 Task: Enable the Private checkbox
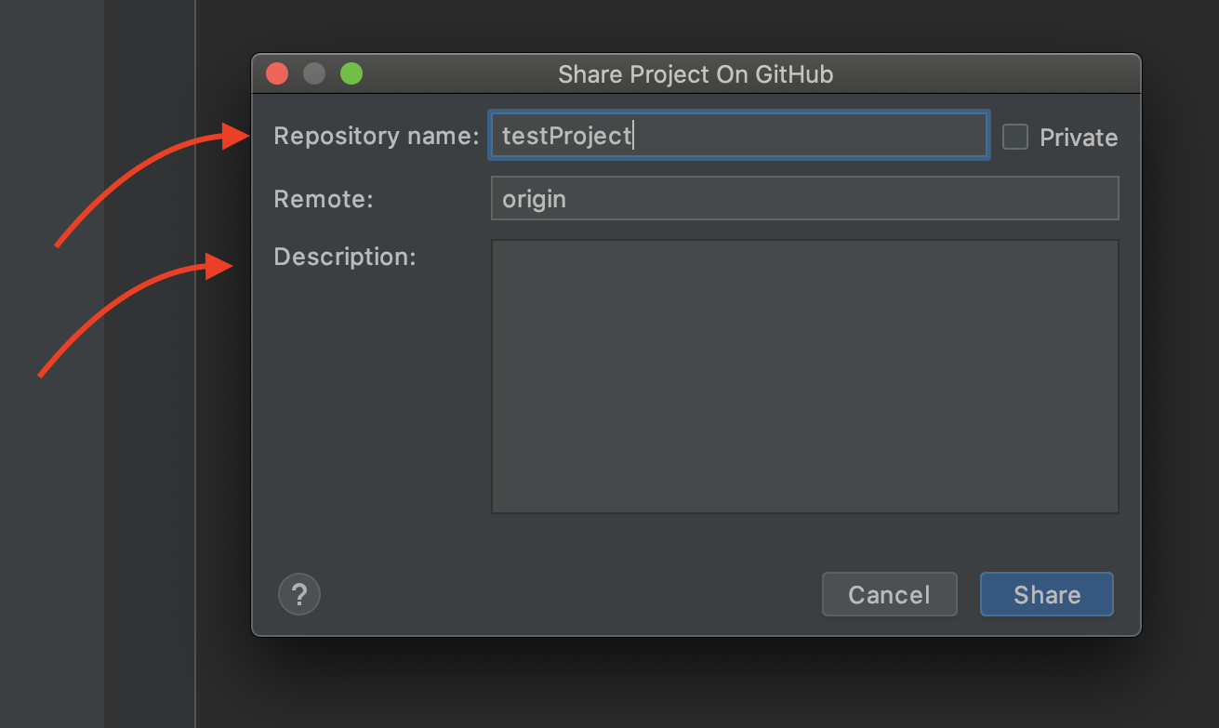(x=1015, y=137)
